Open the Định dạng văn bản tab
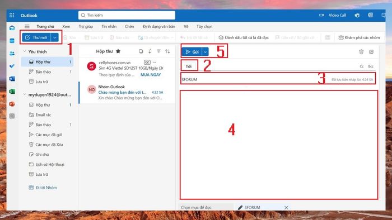The width and height of the screenshot is (392, 220). coord(158,26)
